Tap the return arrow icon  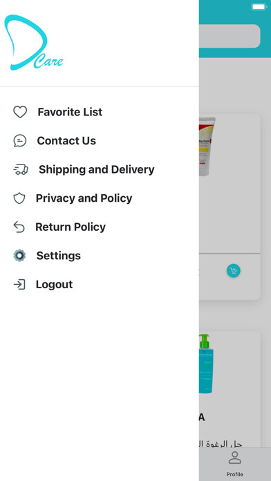click(x=19, y=227)
